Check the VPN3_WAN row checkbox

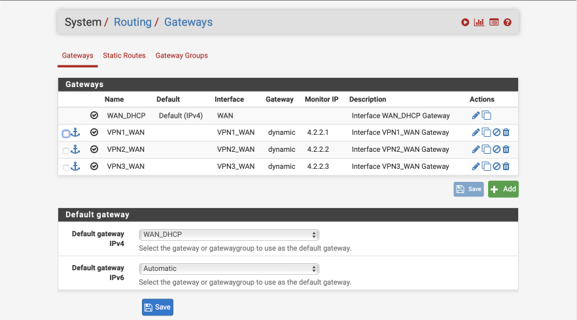point(66,168)
